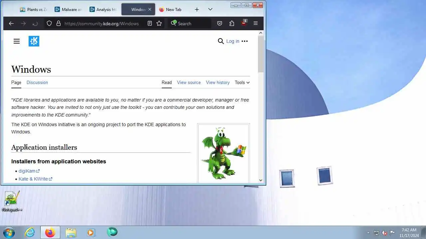Viewport: 426px width, 239px height.
Task: Click the KDE logo
Action: [x=34, y=41]
